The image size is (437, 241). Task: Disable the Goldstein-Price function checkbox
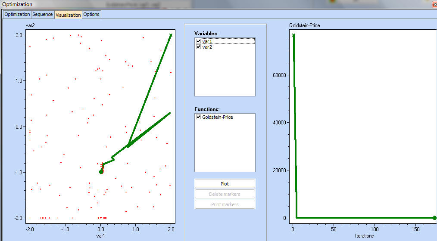pos(198,117)
